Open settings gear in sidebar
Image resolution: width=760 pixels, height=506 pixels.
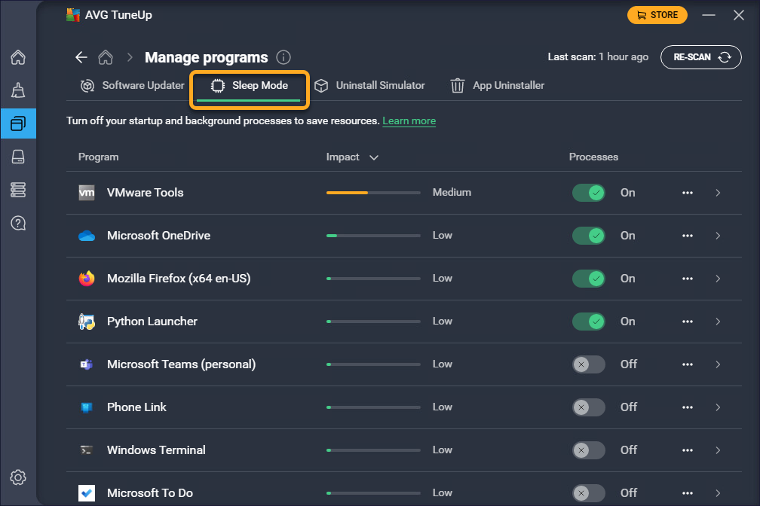click(x=18, y=477)
